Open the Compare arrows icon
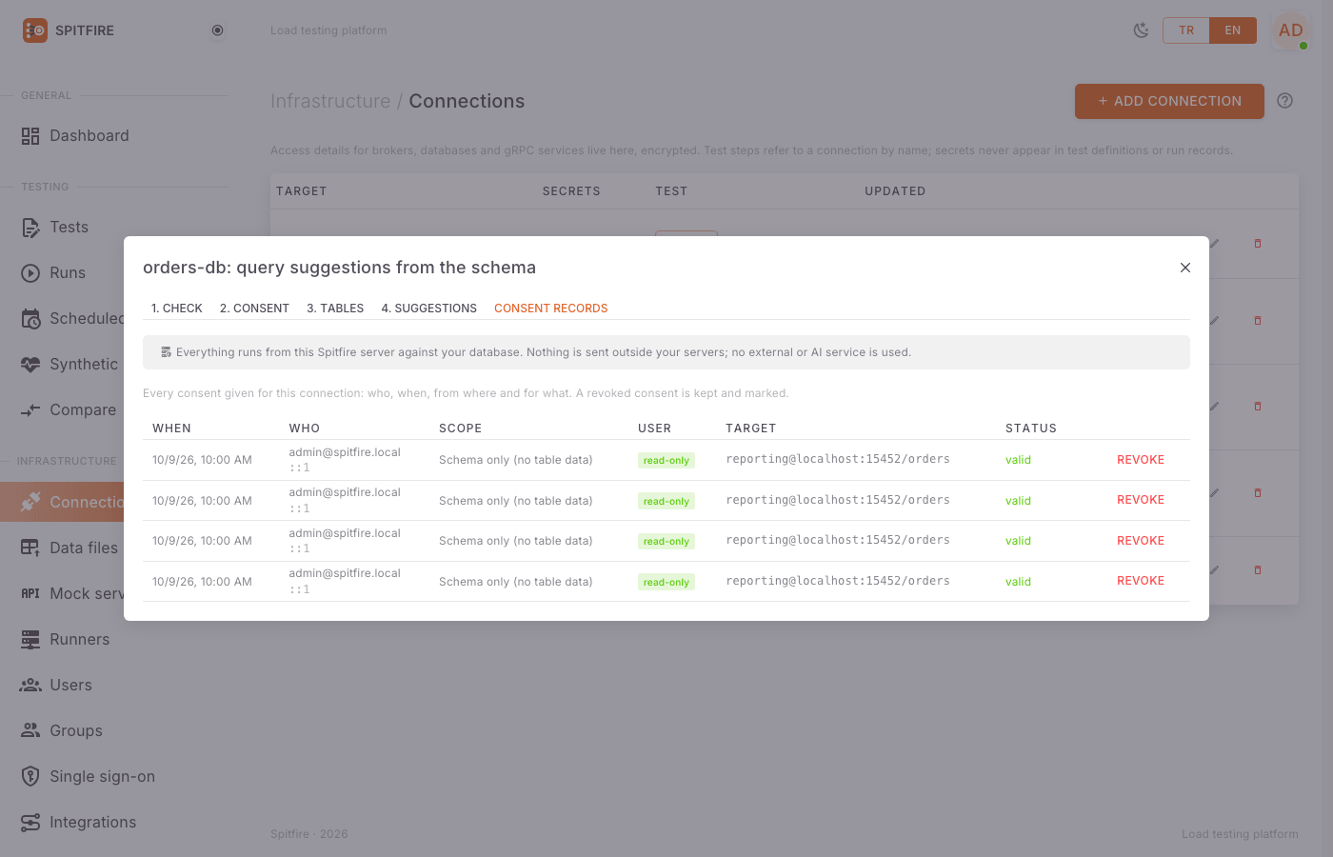 click(30, 410)
